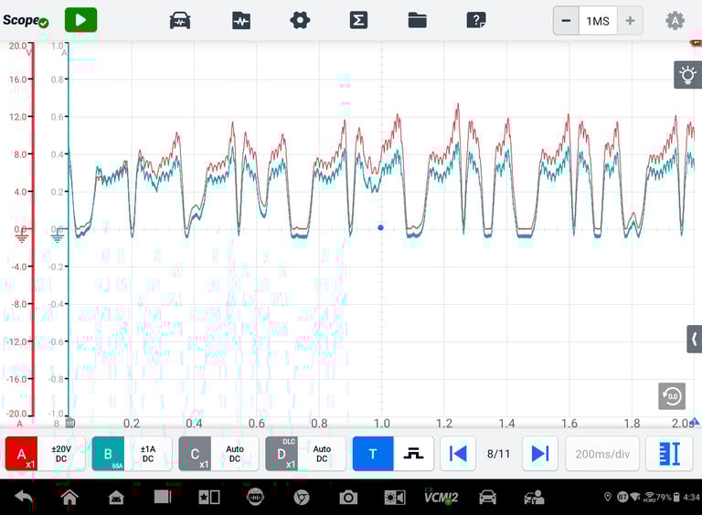The image size is (702, 515).
Task: Start capture with the green play button
Action: (x=80, y=20)
